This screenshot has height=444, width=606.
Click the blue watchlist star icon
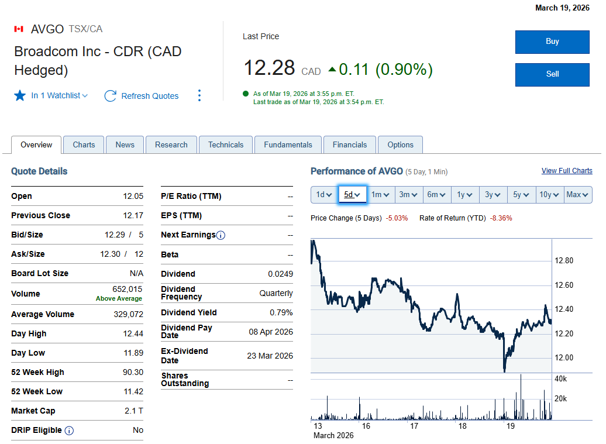20,95
